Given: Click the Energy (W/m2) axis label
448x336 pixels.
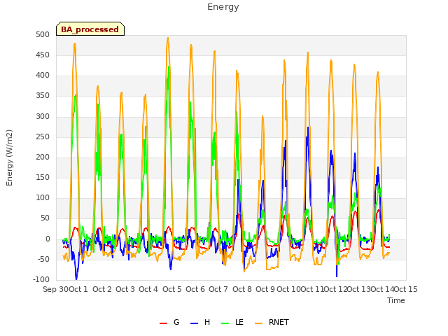Looking at the screenshot, I should point(9,157).
